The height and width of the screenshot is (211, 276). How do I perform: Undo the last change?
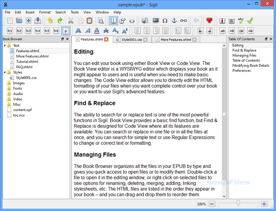(50, 21)
